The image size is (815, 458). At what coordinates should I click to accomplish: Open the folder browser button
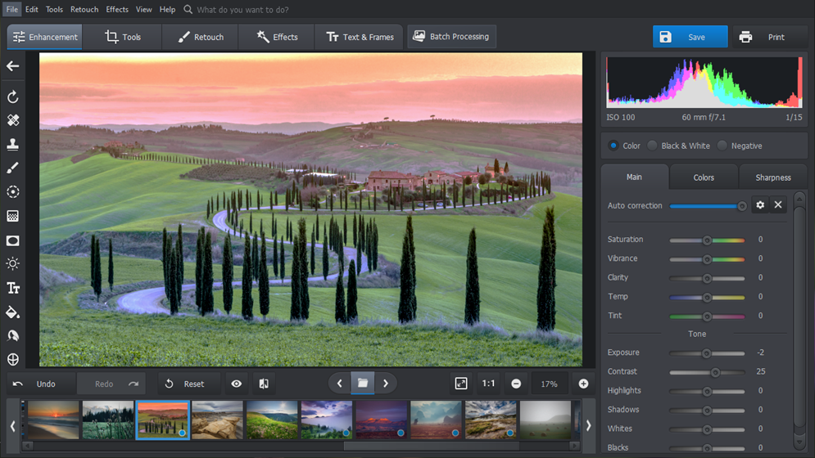(x=363, y=384)
